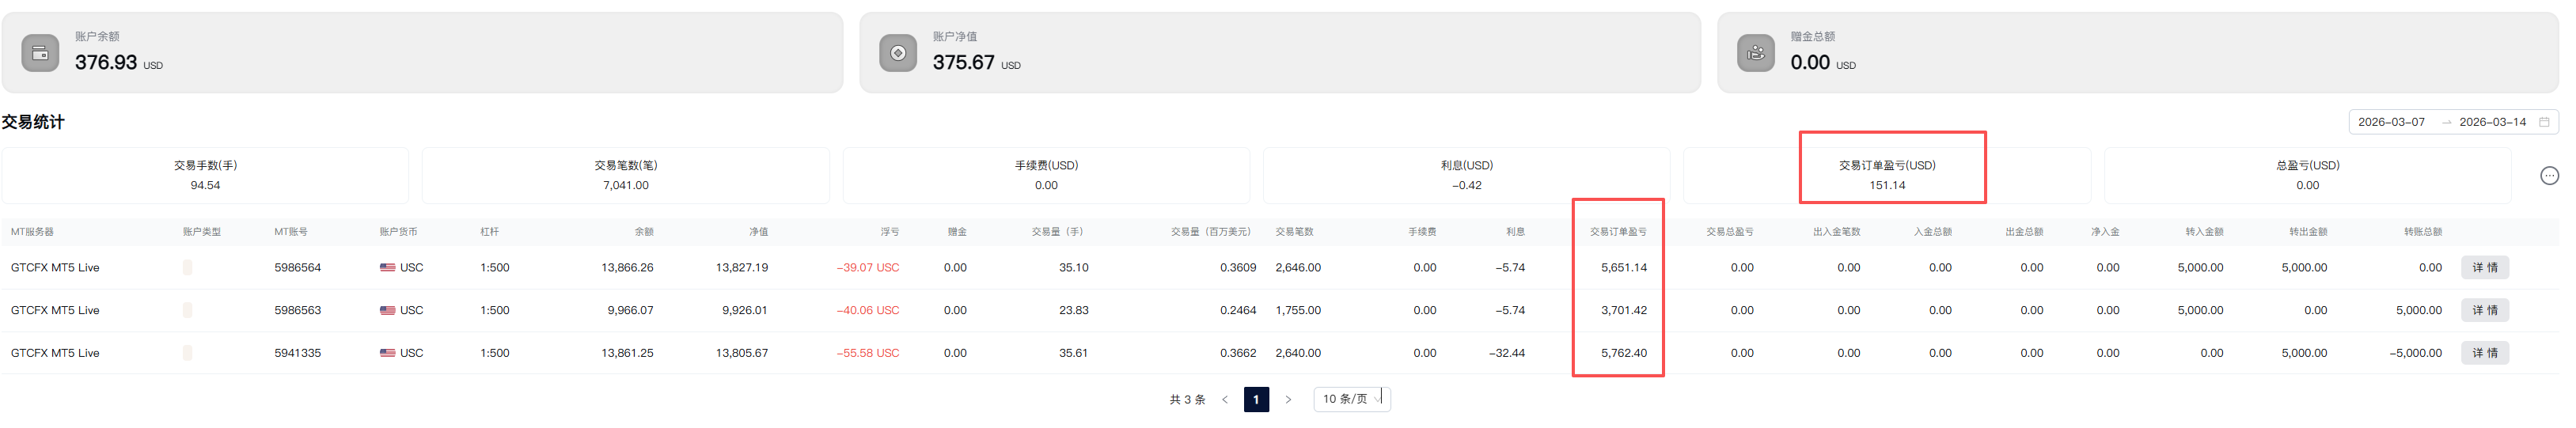Image resolution: width=2576 pixels, height=428 pixels.
Task: Open start date 2026-03-07 picker
Action: 2390,122
